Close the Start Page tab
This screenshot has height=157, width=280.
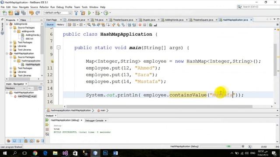pyautogui.click(x=61, y=20)
